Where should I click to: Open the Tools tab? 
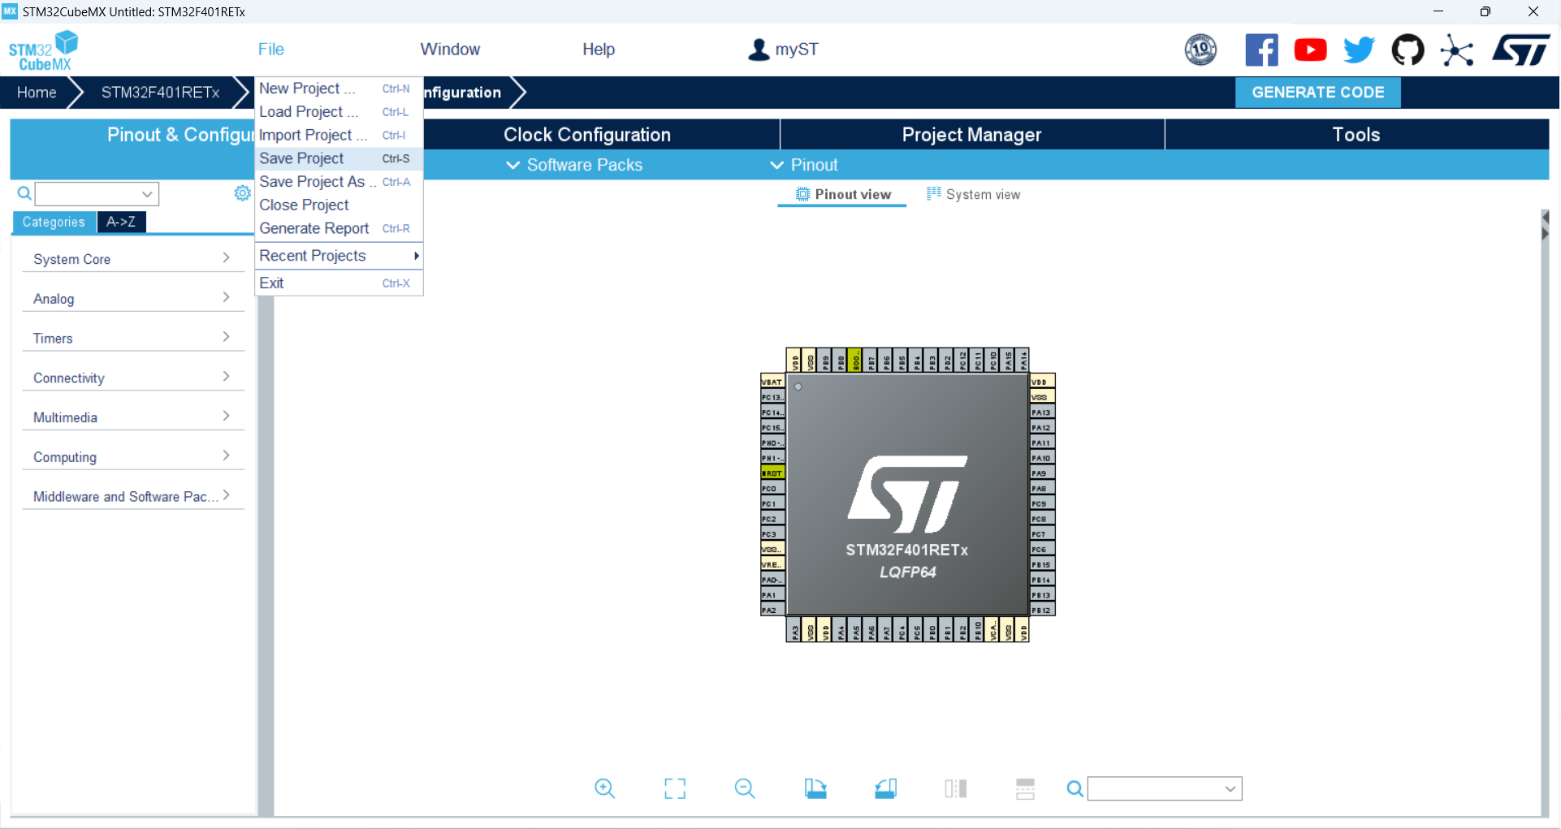pyautogui.click(x=1356, y=135)
